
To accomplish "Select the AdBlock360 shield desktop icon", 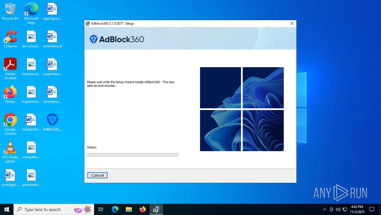I will tap(52, 122).
